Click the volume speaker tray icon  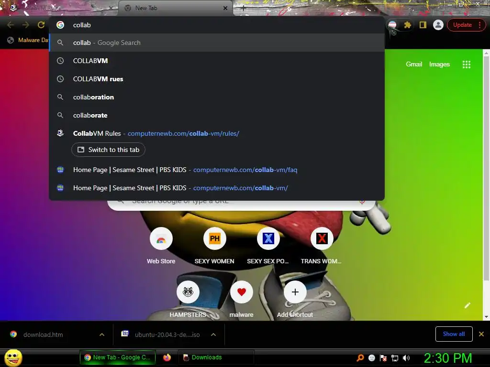[406, 358]
